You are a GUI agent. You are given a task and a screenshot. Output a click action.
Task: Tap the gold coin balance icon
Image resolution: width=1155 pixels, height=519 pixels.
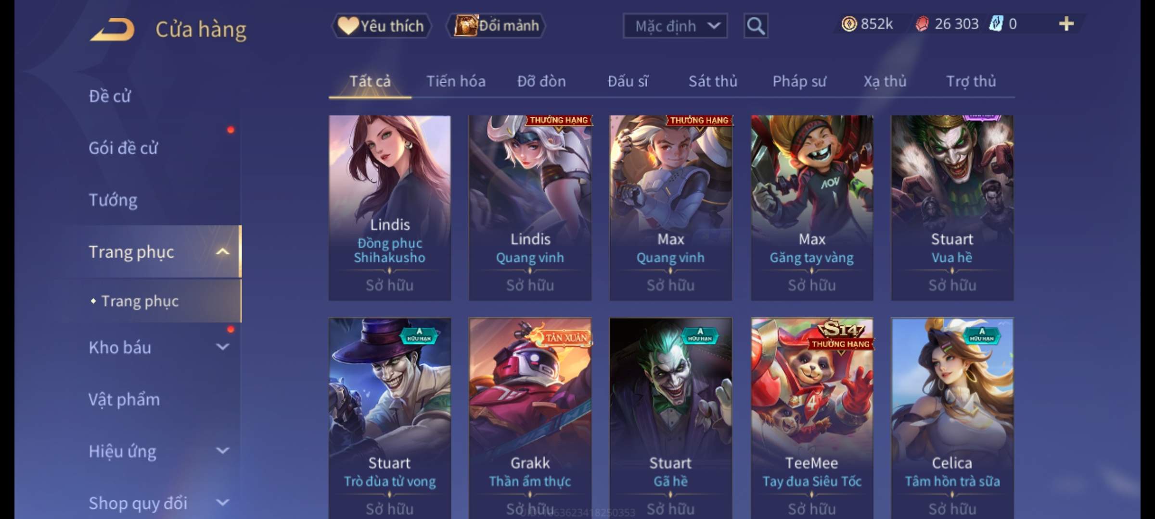[849, 24]
